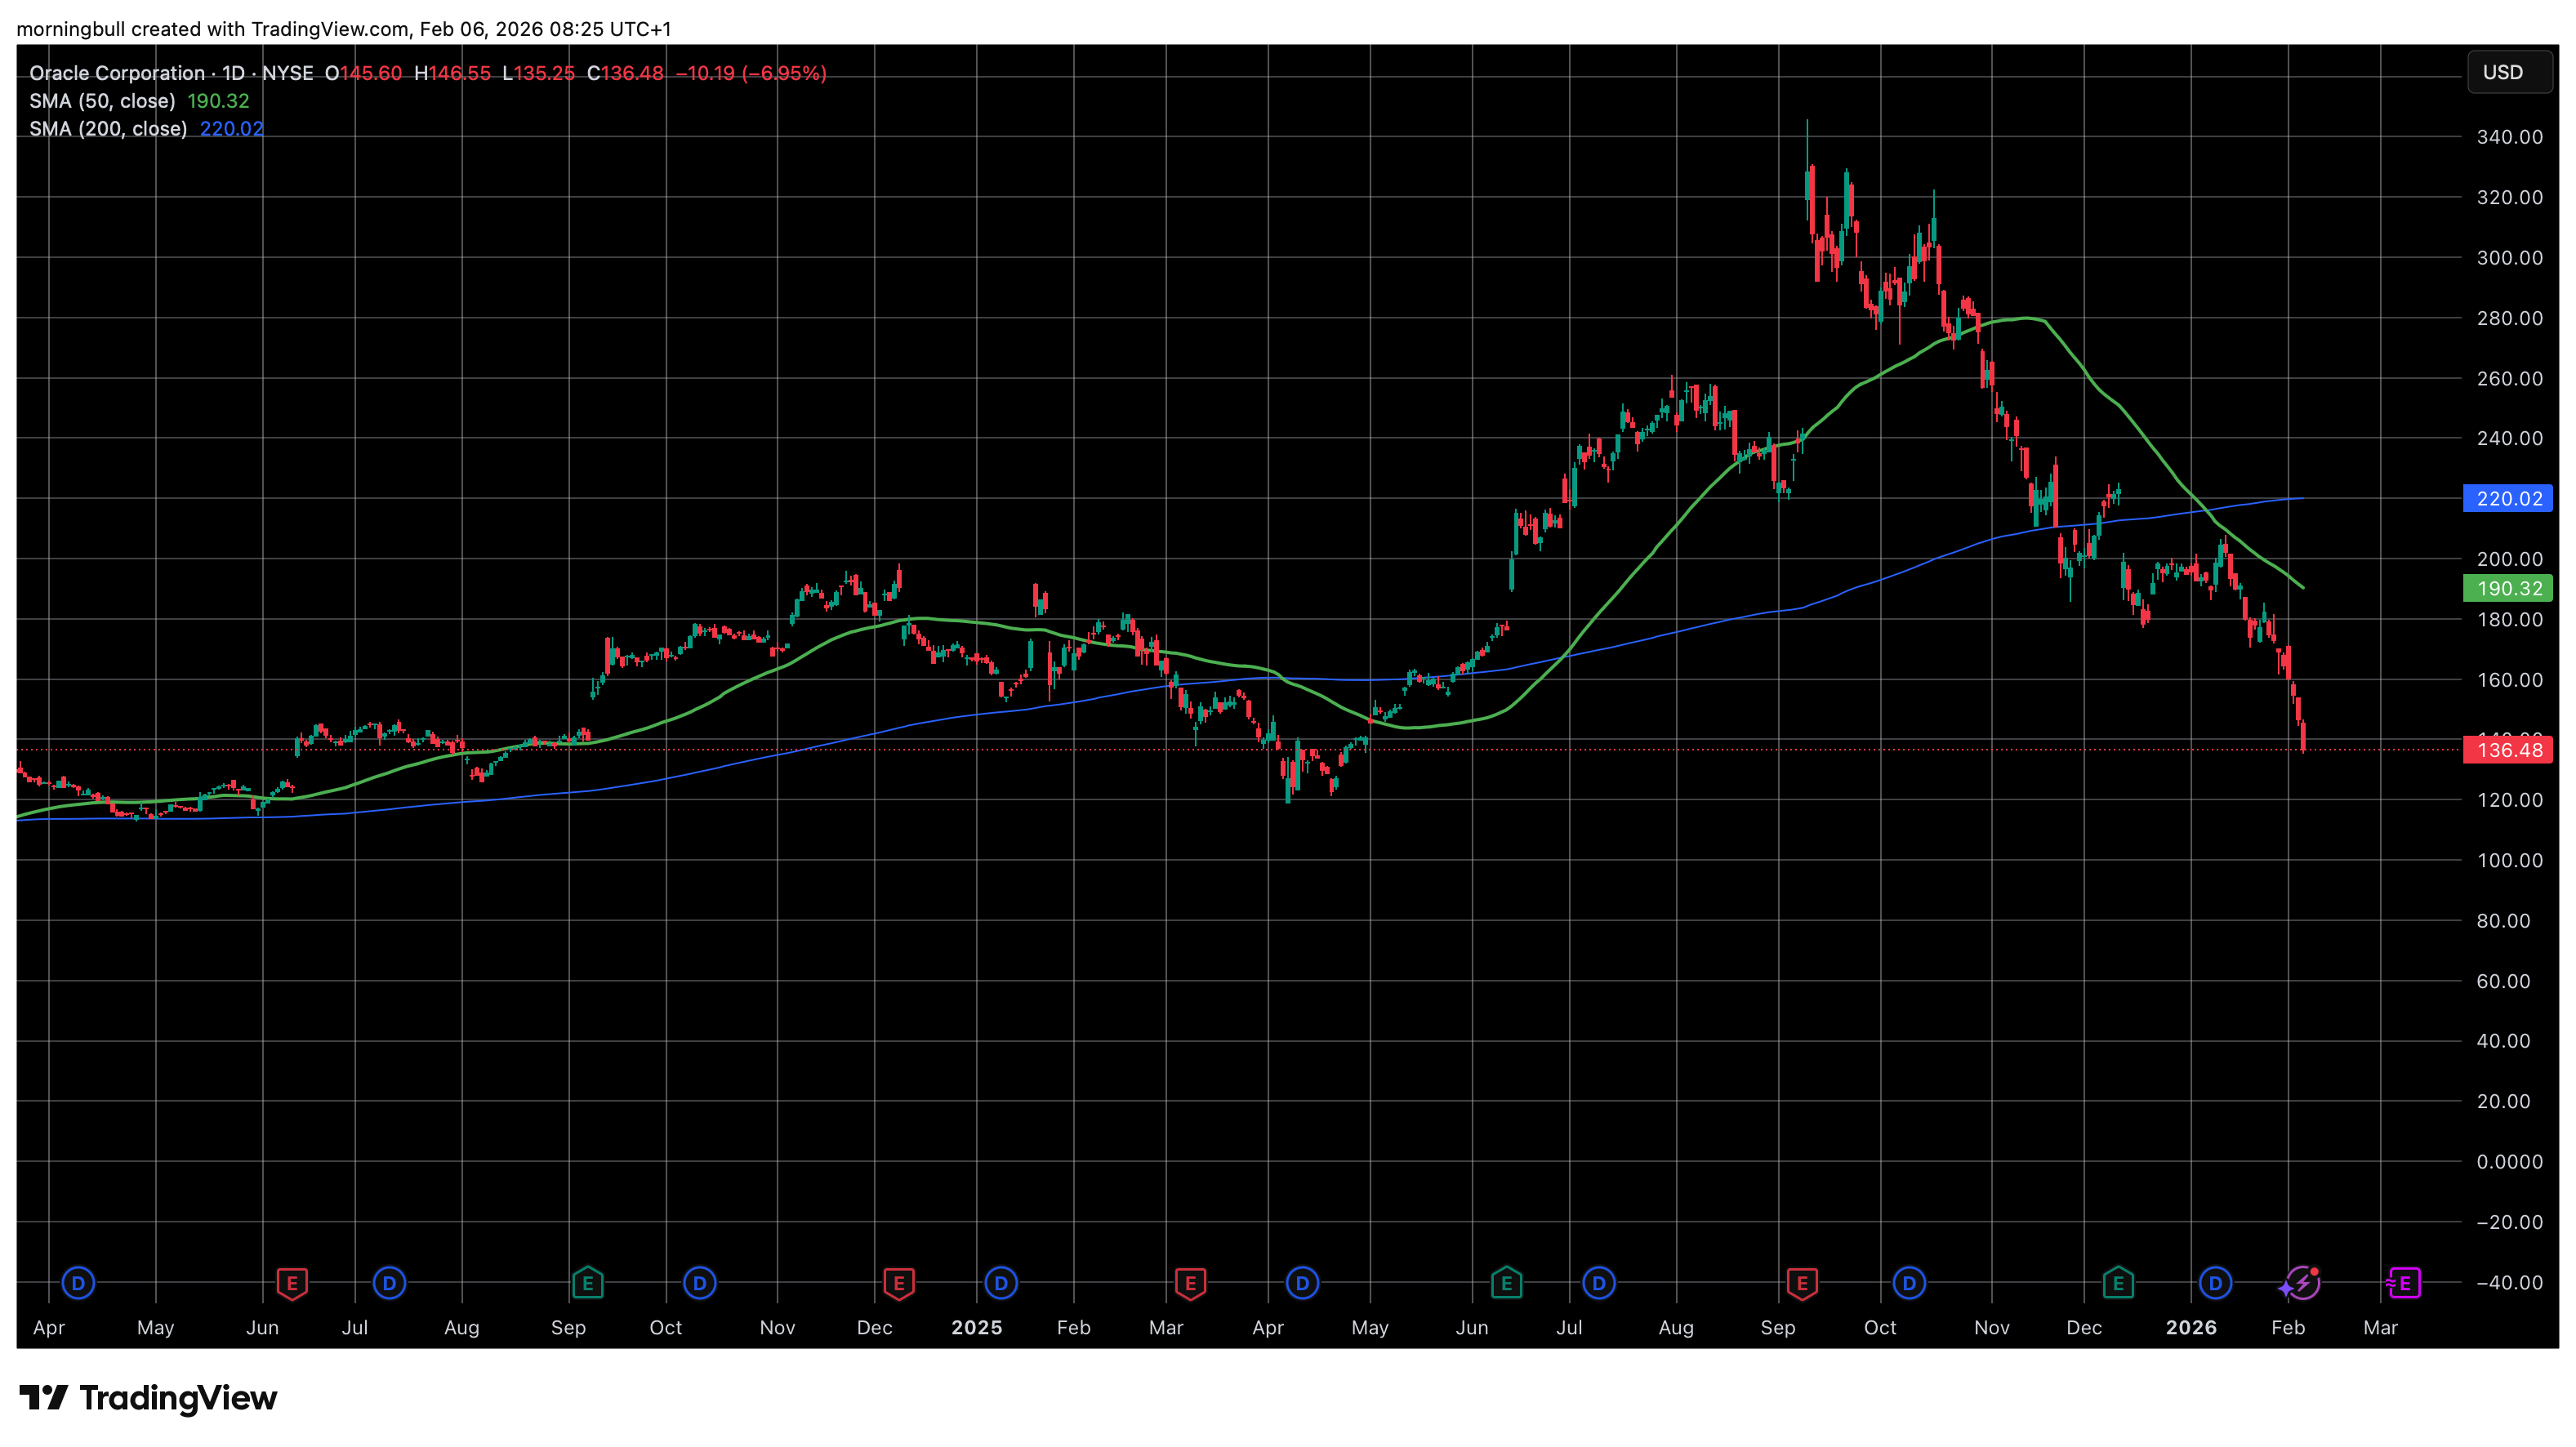Select the SMA (200, close) indicator legend
This screenshot has width=2576, height=1447.
pos(108,129)
